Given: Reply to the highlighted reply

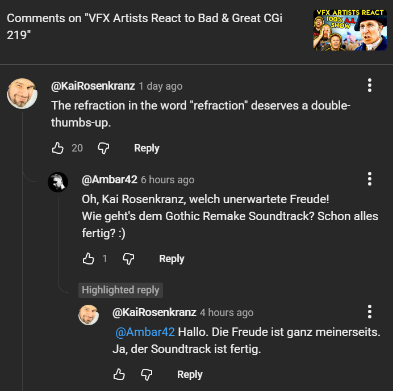Looking at the screenshot, I should [190, 375].
